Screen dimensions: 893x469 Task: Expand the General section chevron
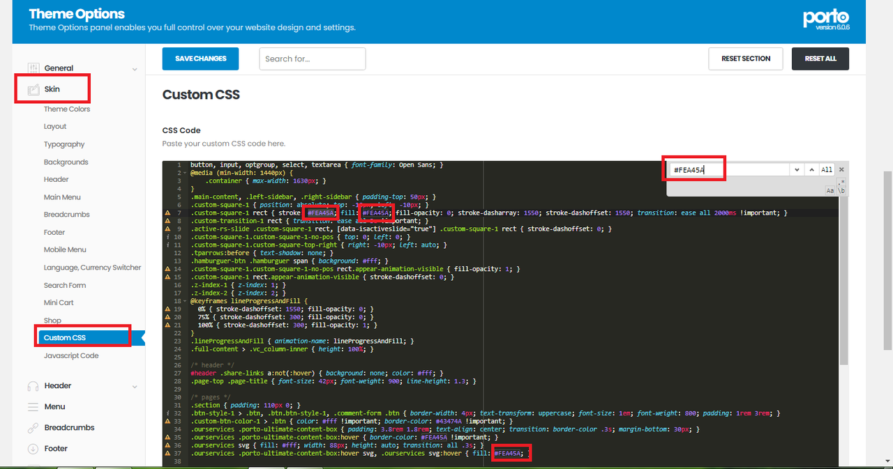(x=135, y=69)
